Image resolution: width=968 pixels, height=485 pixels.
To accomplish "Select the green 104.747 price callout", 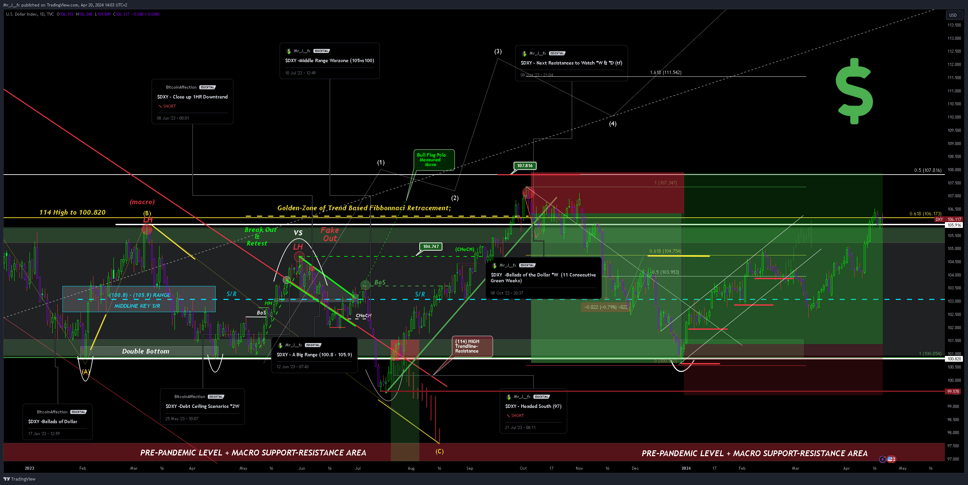I will [431, 247].
